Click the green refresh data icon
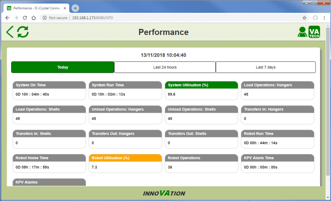The height and width of the screenshot is (201, 331). click(x=23, y=32)
